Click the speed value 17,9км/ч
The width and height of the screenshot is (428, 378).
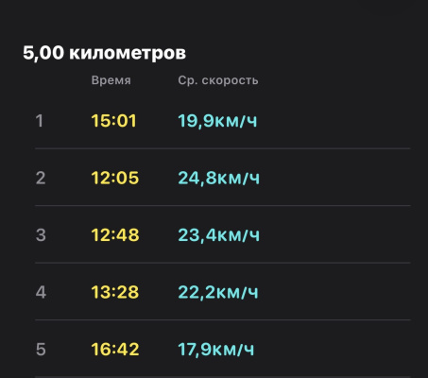[x=216, y=350]
